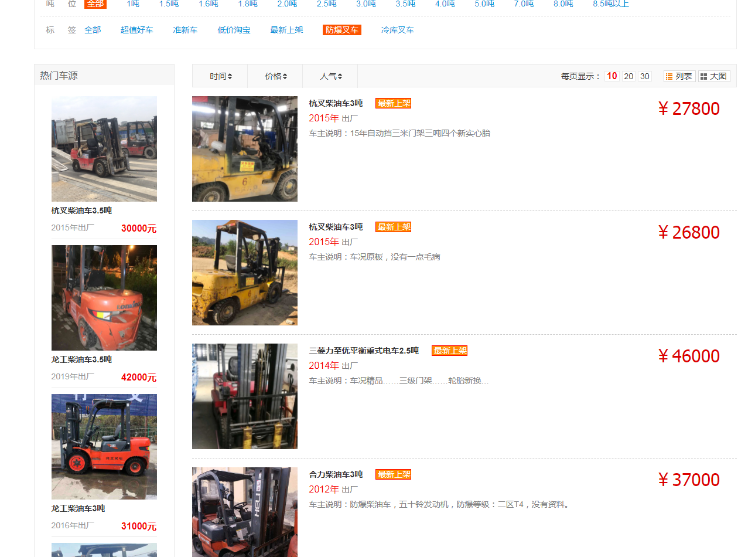Click description starting 防爆柴油车，五十铃发动机
This screenshot has width=755, height=557.
pos(460,504)
